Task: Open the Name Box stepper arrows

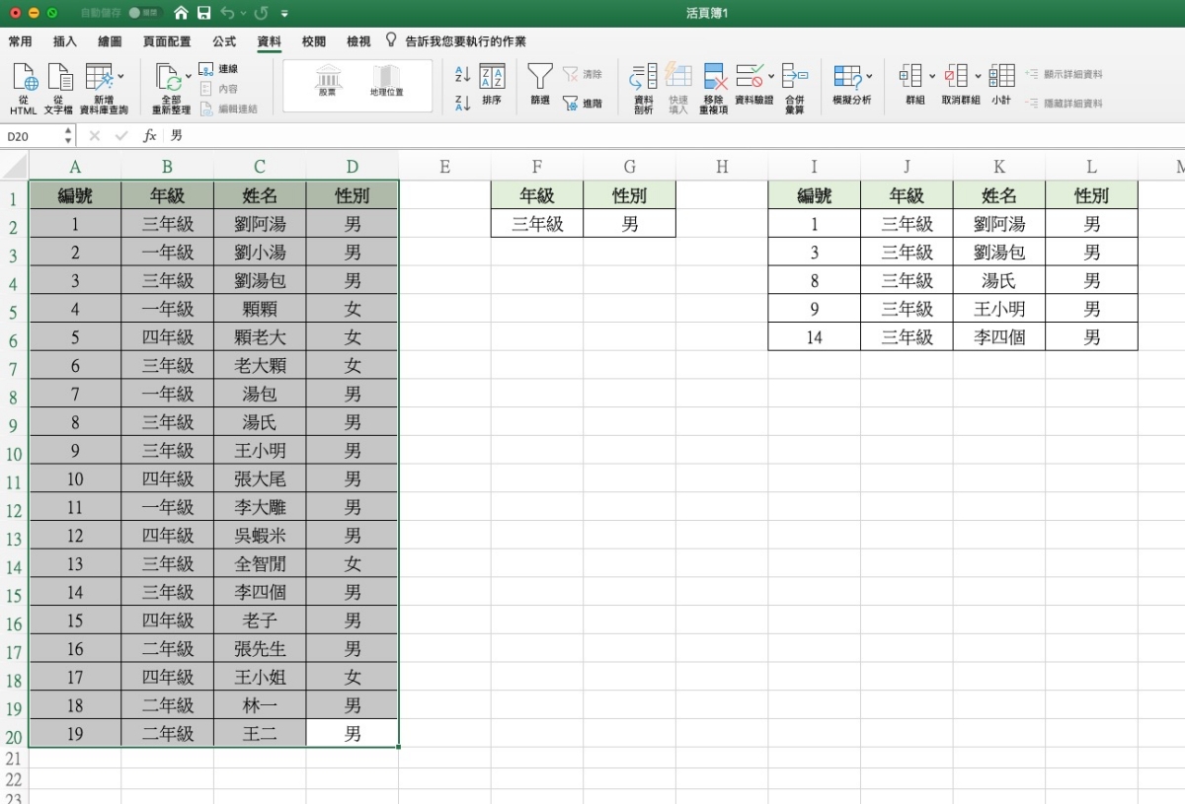Action: 68,135
